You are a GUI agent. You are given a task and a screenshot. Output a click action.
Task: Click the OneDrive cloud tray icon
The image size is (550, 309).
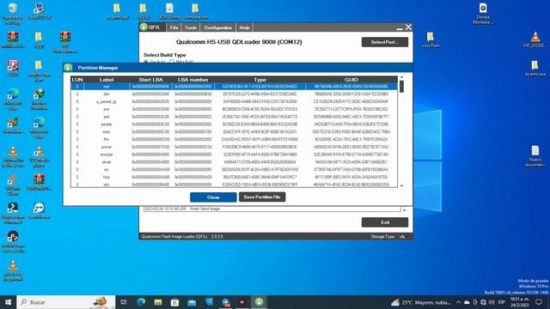(467, 302)
